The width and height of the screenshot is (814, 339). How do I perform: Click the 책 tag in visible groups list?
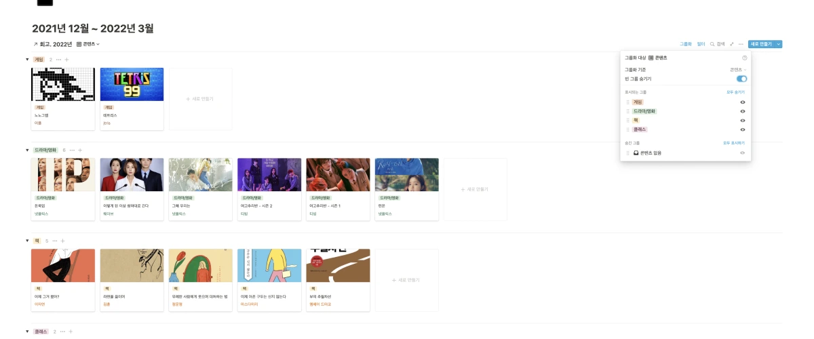point(636,120)
